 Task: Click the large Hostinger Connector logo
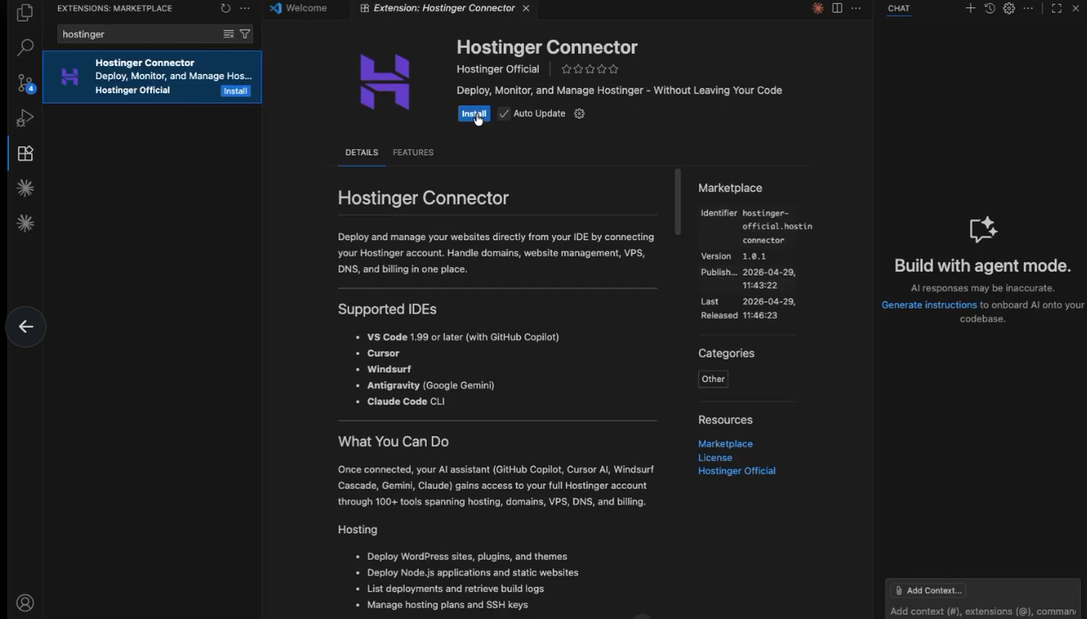[x=385, y=82]
